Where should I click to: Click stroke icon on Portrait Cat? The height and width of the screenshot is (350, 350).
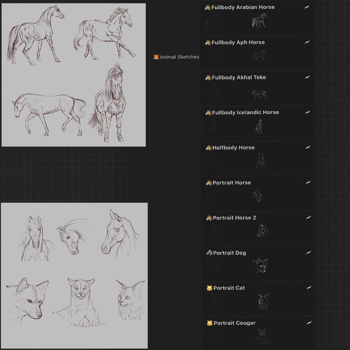(309, 288)
